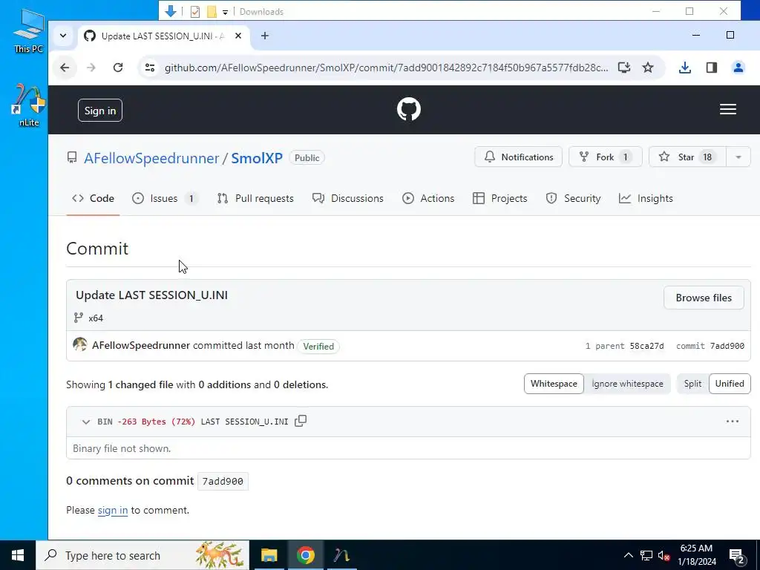
Task: Open the x64 branch link
Action: (96, 318)
